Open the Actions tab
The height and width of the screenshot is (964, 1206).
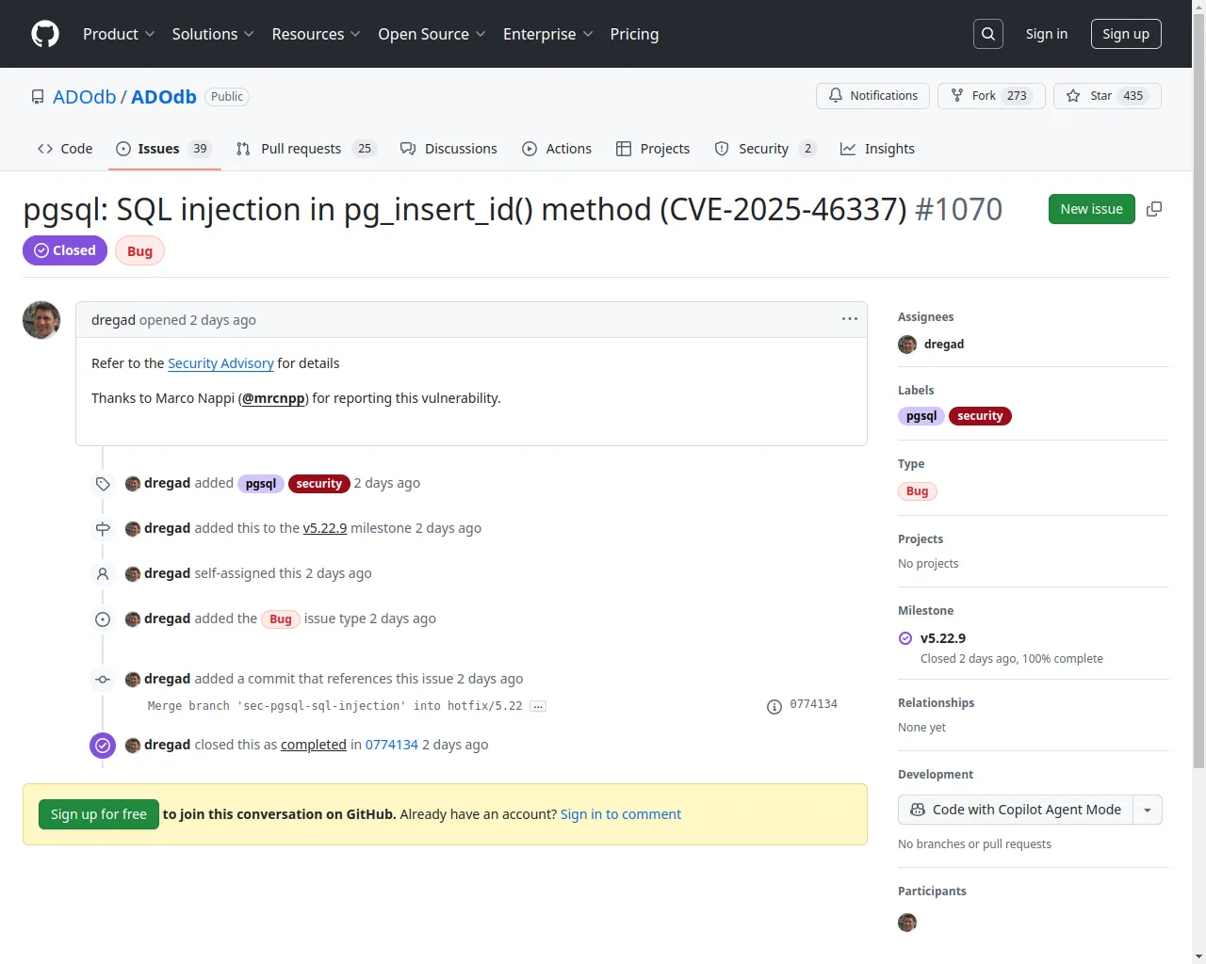(557, 149)
